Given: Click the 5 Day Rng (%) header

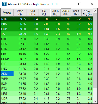Looking at the screenshot, I should [x=87, y=13].
